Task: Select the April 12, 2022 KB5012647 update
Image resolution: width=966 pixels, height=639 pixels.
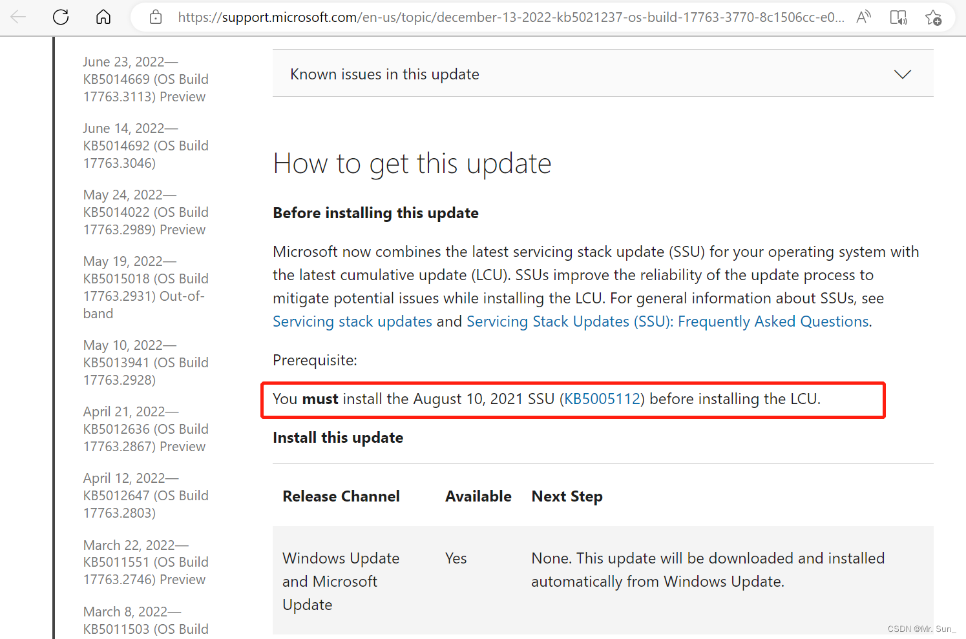Action: click(x=145, y=495)
